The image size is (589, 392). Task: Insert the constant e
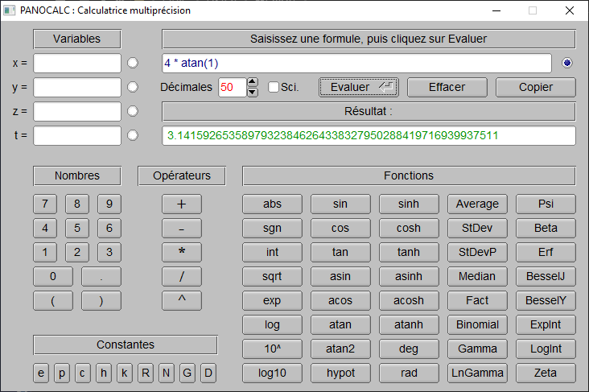(41, 373)
